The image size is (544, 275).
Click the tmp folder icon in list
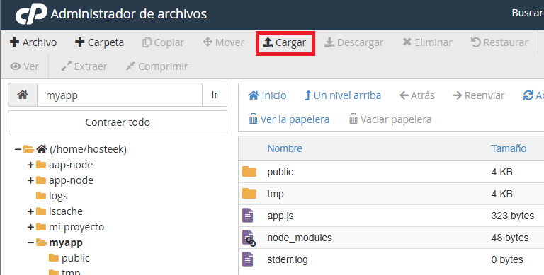click(249, 194)
